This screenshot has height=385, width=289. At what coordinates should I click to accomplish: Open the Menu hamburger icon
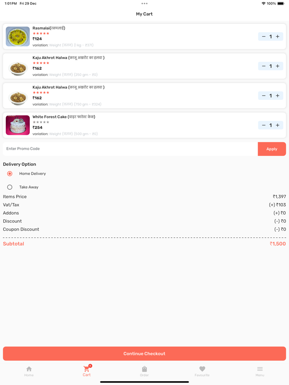(260, 369)
